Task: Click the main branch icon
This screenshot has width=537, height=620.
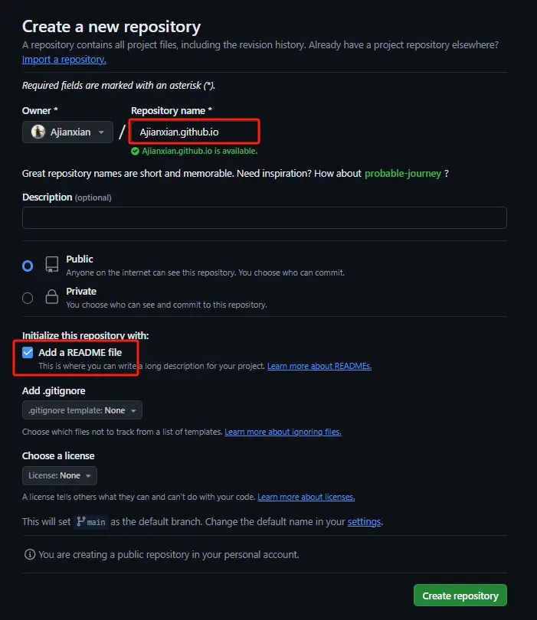Action: click(x=81, y=522)
